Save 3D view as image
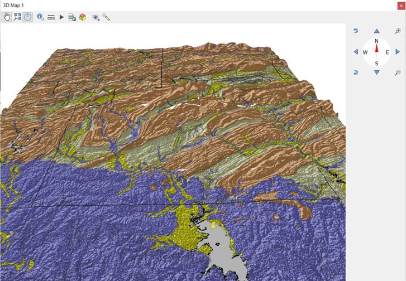The image size is (406, 281). [x=72, y=17]
